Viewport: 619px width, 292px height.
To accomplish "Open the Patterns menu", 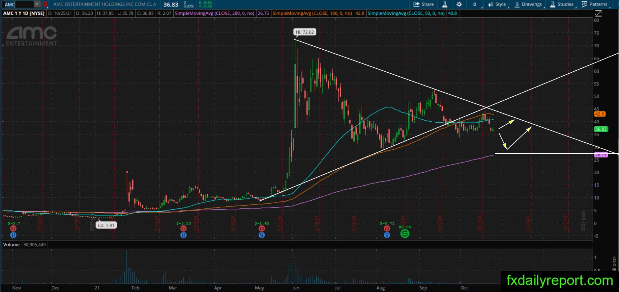I will point(594,4).
